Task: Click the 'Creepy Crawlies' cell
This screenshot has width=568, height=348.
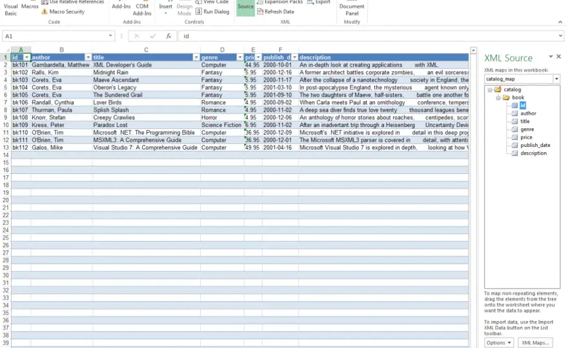Action: pos(146,117)
